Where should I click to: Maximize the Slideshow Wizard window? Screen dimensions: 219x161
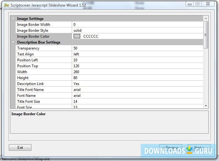point(197,4)
